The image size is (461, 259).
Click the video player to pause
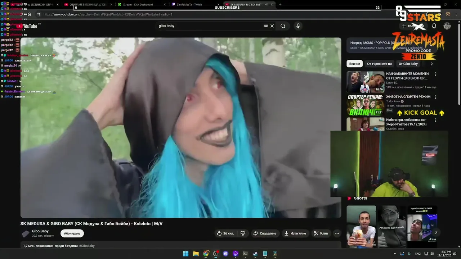point(181,128)
